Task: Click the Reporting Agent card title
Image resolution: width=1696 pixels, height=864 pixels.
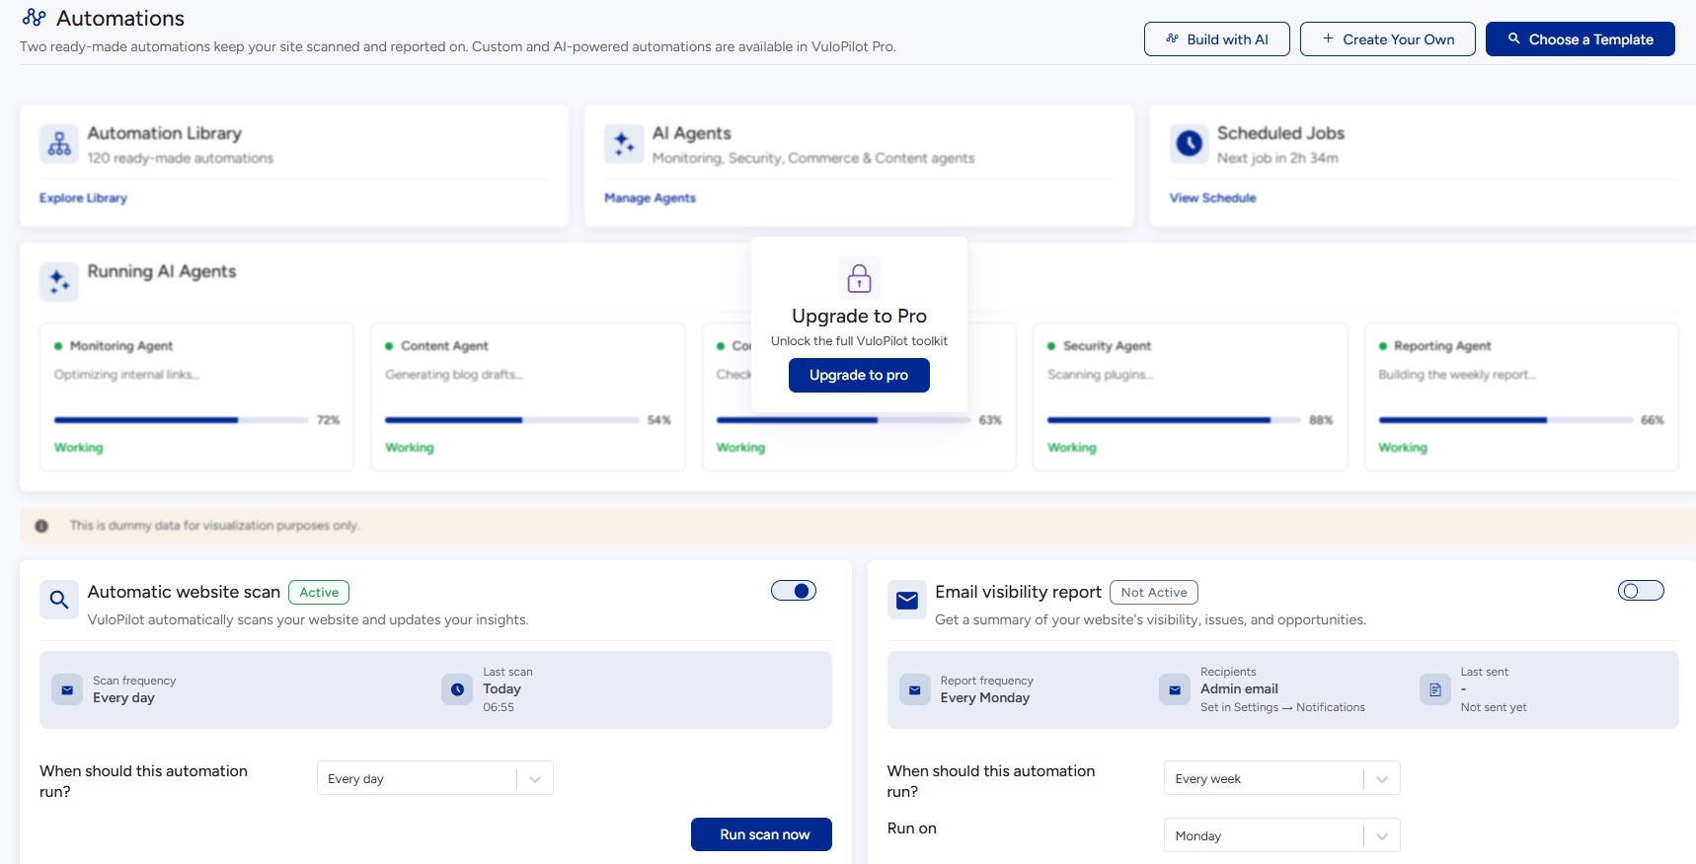Action: click(1442, 346)
